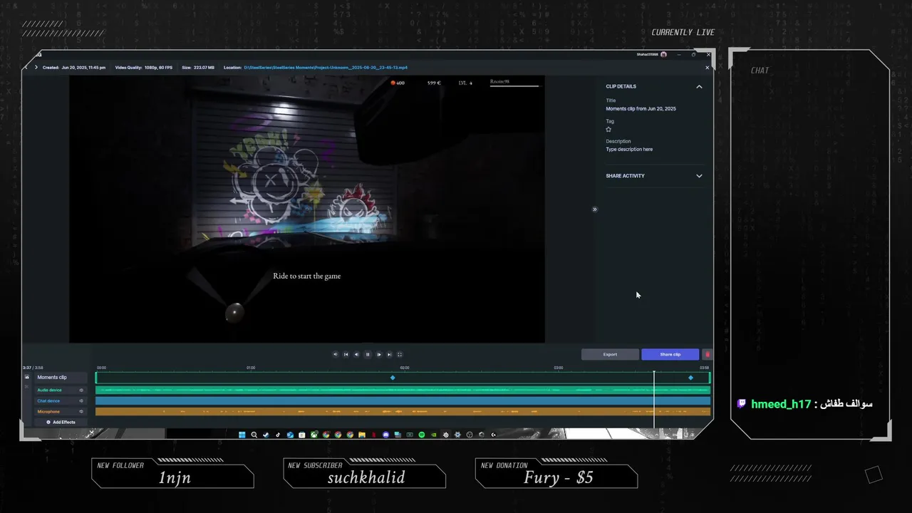Star the clip under Tag
The width and height of the screenshot is (912, 513).
[x=608, y=129]
